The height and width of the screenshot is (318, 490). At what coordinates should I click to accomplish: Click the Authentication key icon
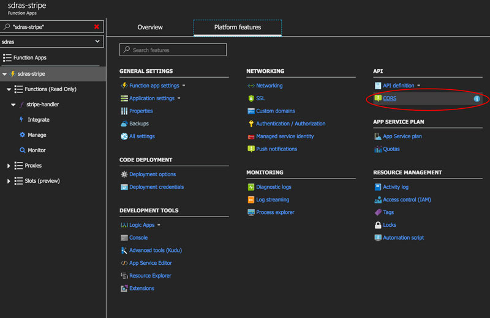[251, 124]
